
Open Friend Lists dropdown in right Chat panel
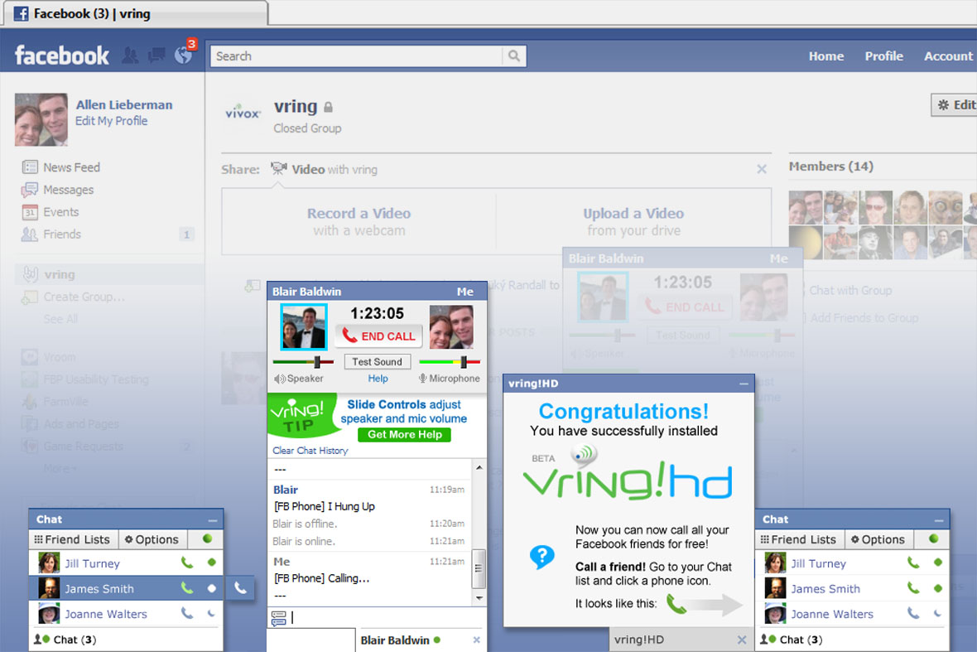pos(799,539)
